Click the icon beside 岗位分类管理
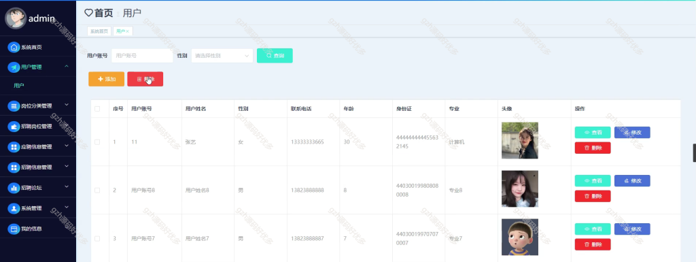This screenshot has height=262, width=696. pos(14,106)
